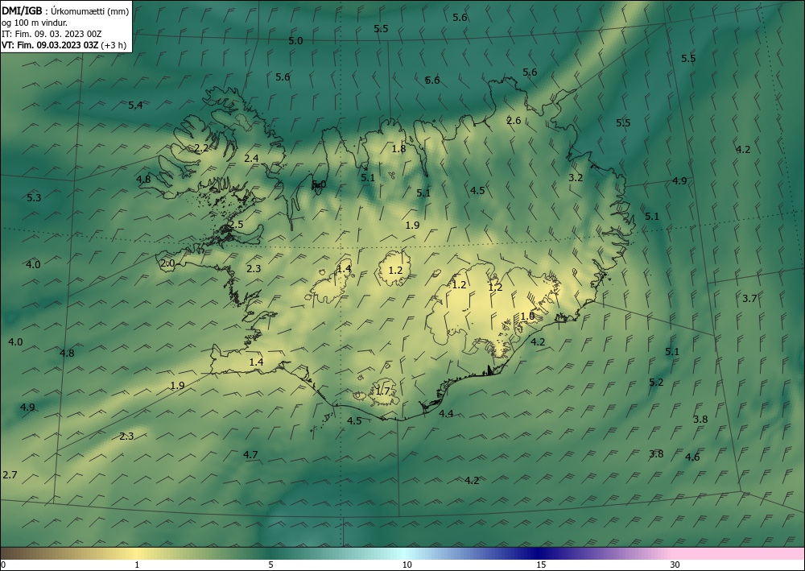Click the '30' tick on the color scale
This screenshot has height=571, width=805.
coord(675,565)
